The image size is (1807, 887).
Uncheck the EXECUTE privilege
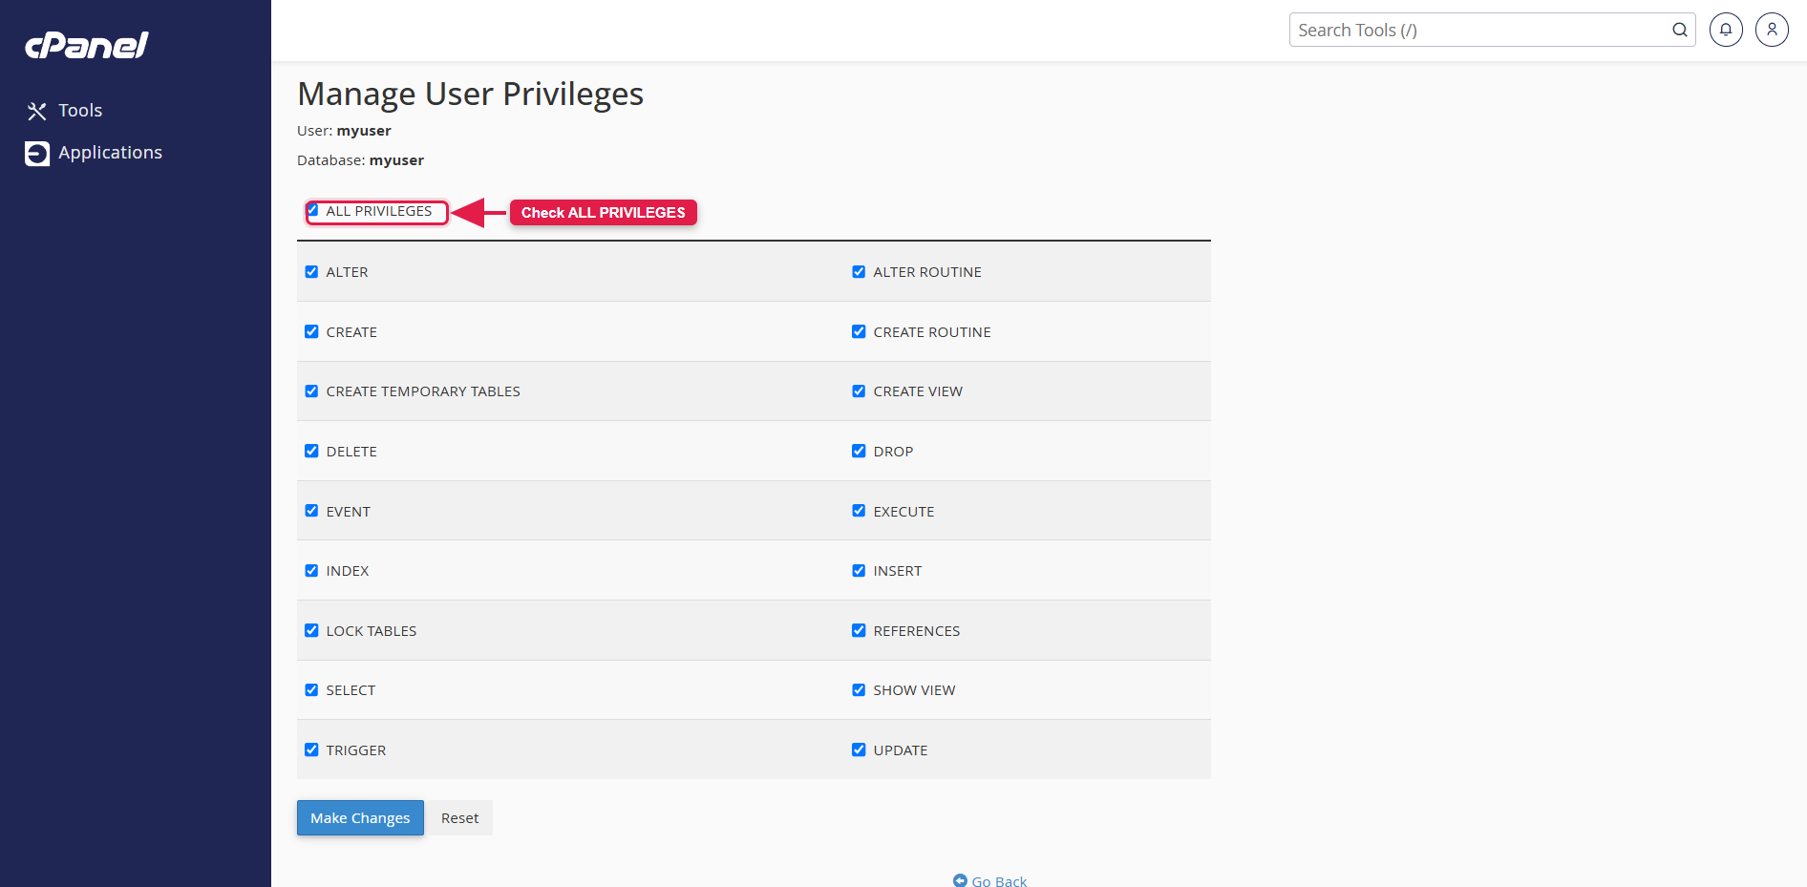[859, 511]
